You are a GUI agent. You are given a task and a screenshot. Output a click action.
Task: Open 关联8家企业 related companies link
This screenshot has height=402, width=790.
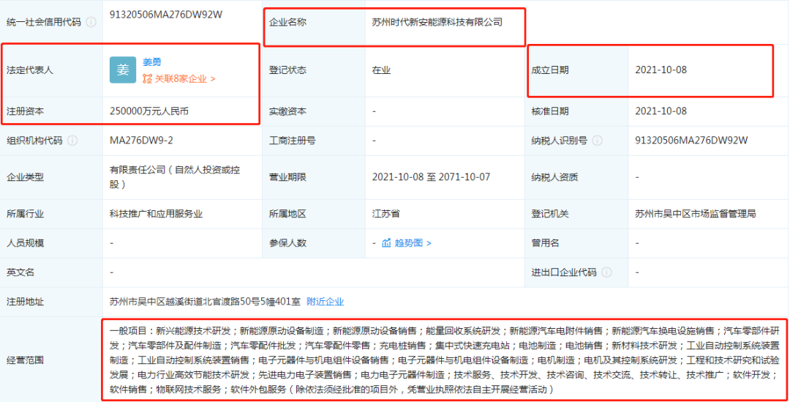[185, 78]
